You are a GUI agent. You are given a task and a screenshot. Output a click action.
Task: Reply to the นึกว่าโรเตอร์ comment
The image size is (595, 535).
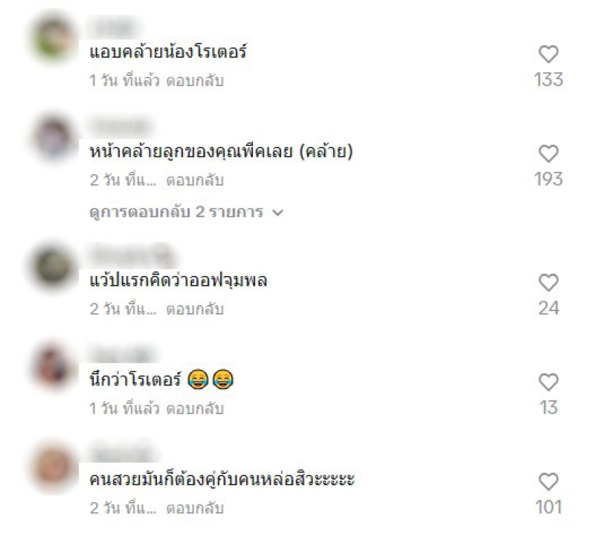point(195,409)
